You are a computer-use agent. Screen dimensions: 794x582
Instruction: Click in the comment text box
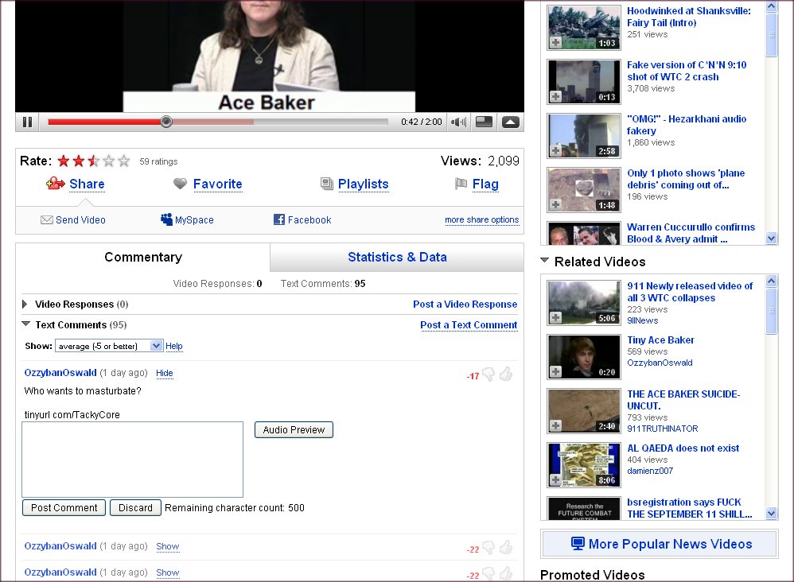pos(132,460)
